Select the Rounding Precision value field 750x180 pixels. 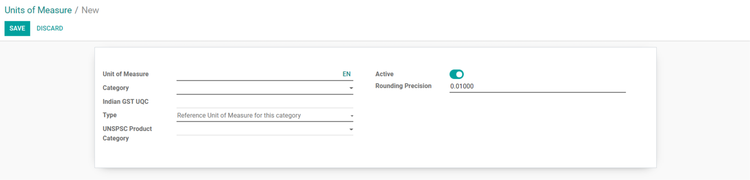pos(537,86)
